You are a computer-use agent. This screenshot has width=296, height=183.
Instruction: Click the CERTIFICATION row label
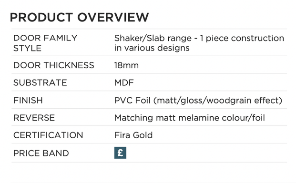48,135
